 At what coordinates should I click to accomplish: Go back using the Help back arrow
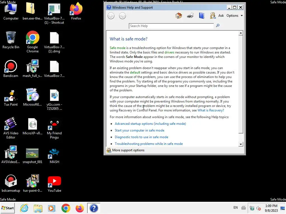click(x=111, y=16)
